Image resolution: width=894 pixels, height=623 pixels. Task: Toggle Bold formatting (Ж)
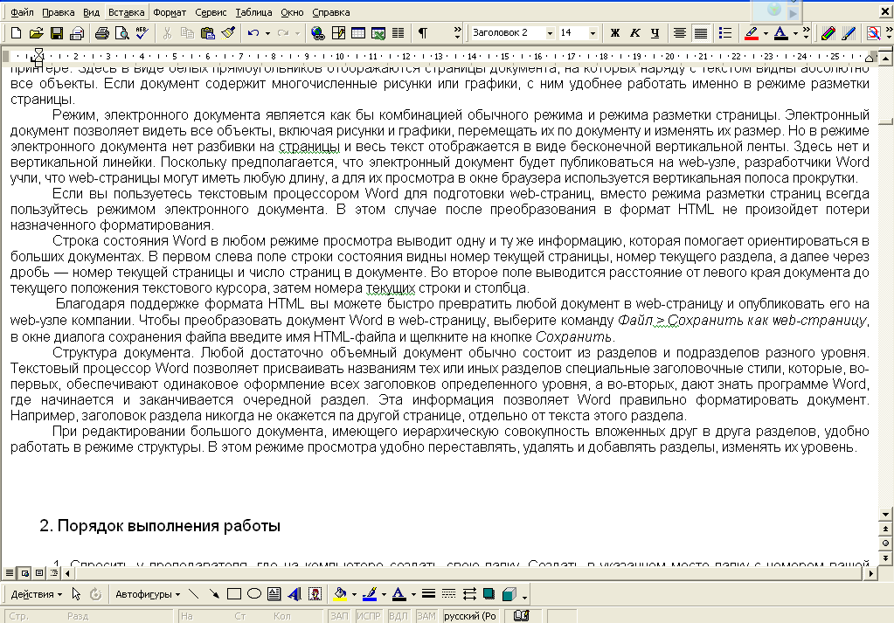coord(614,33)
